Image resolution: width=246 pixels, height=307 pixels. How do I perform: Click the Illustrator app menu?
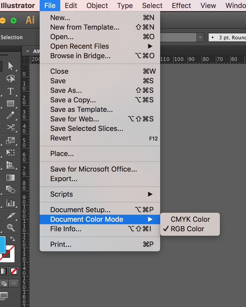pos(18,6)
